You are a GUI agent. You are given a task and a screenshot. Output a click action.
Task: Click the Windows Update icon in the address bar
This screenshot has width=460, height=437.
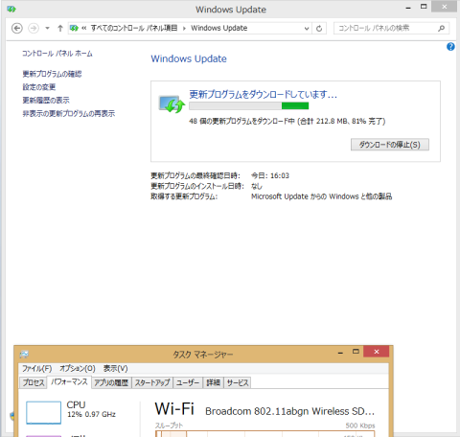74,28
